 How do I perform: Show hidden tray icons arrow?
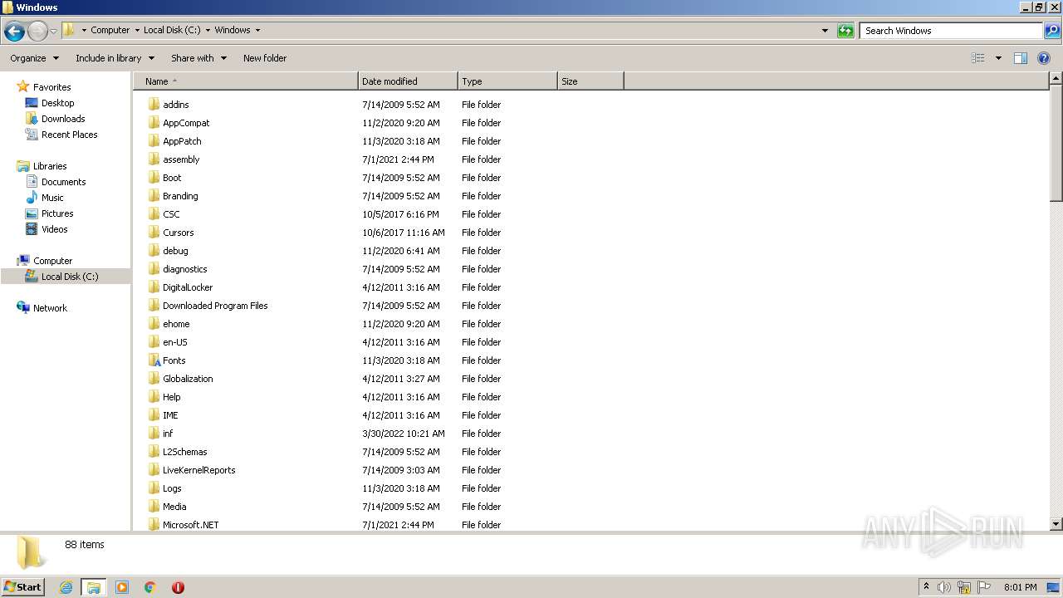point(926,587)
